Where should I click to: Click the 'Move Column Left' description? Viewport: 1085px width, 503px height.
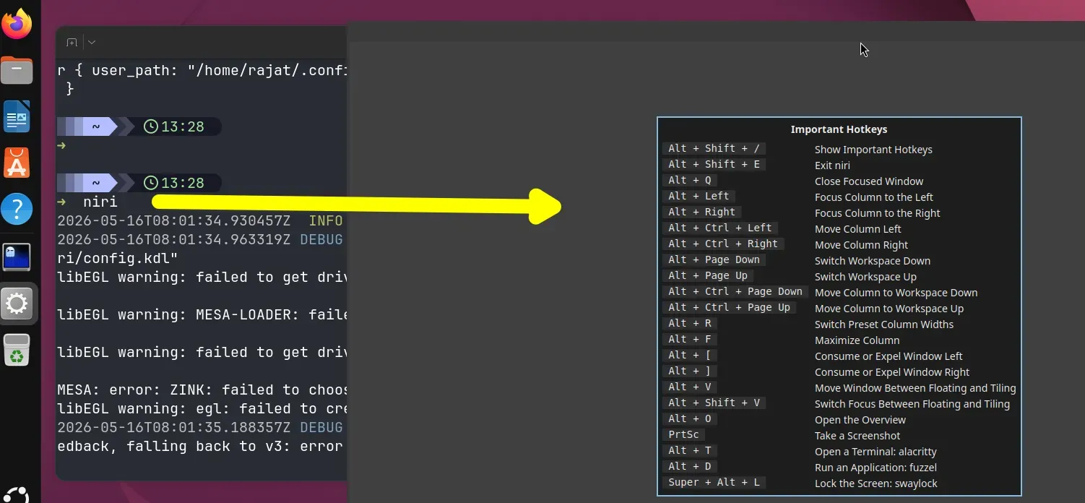coord(858,229)
